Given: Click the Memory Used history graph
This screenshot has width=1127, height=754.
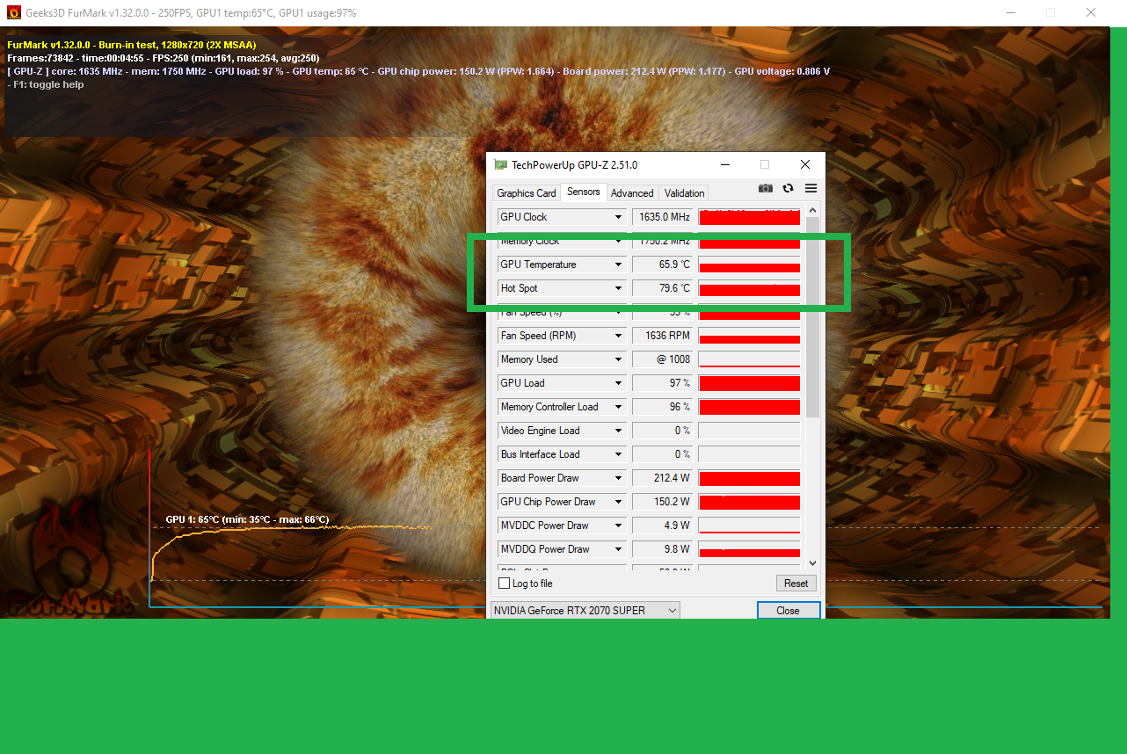Looking at the screenshot, I should [750, 359].
